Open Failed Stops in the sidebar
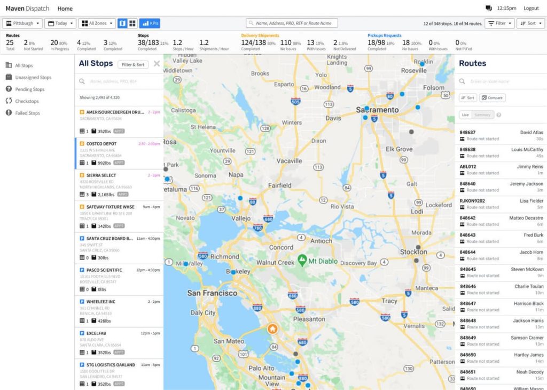The height and width of the screenshot is (390, 547). click(x=23, y=113)
